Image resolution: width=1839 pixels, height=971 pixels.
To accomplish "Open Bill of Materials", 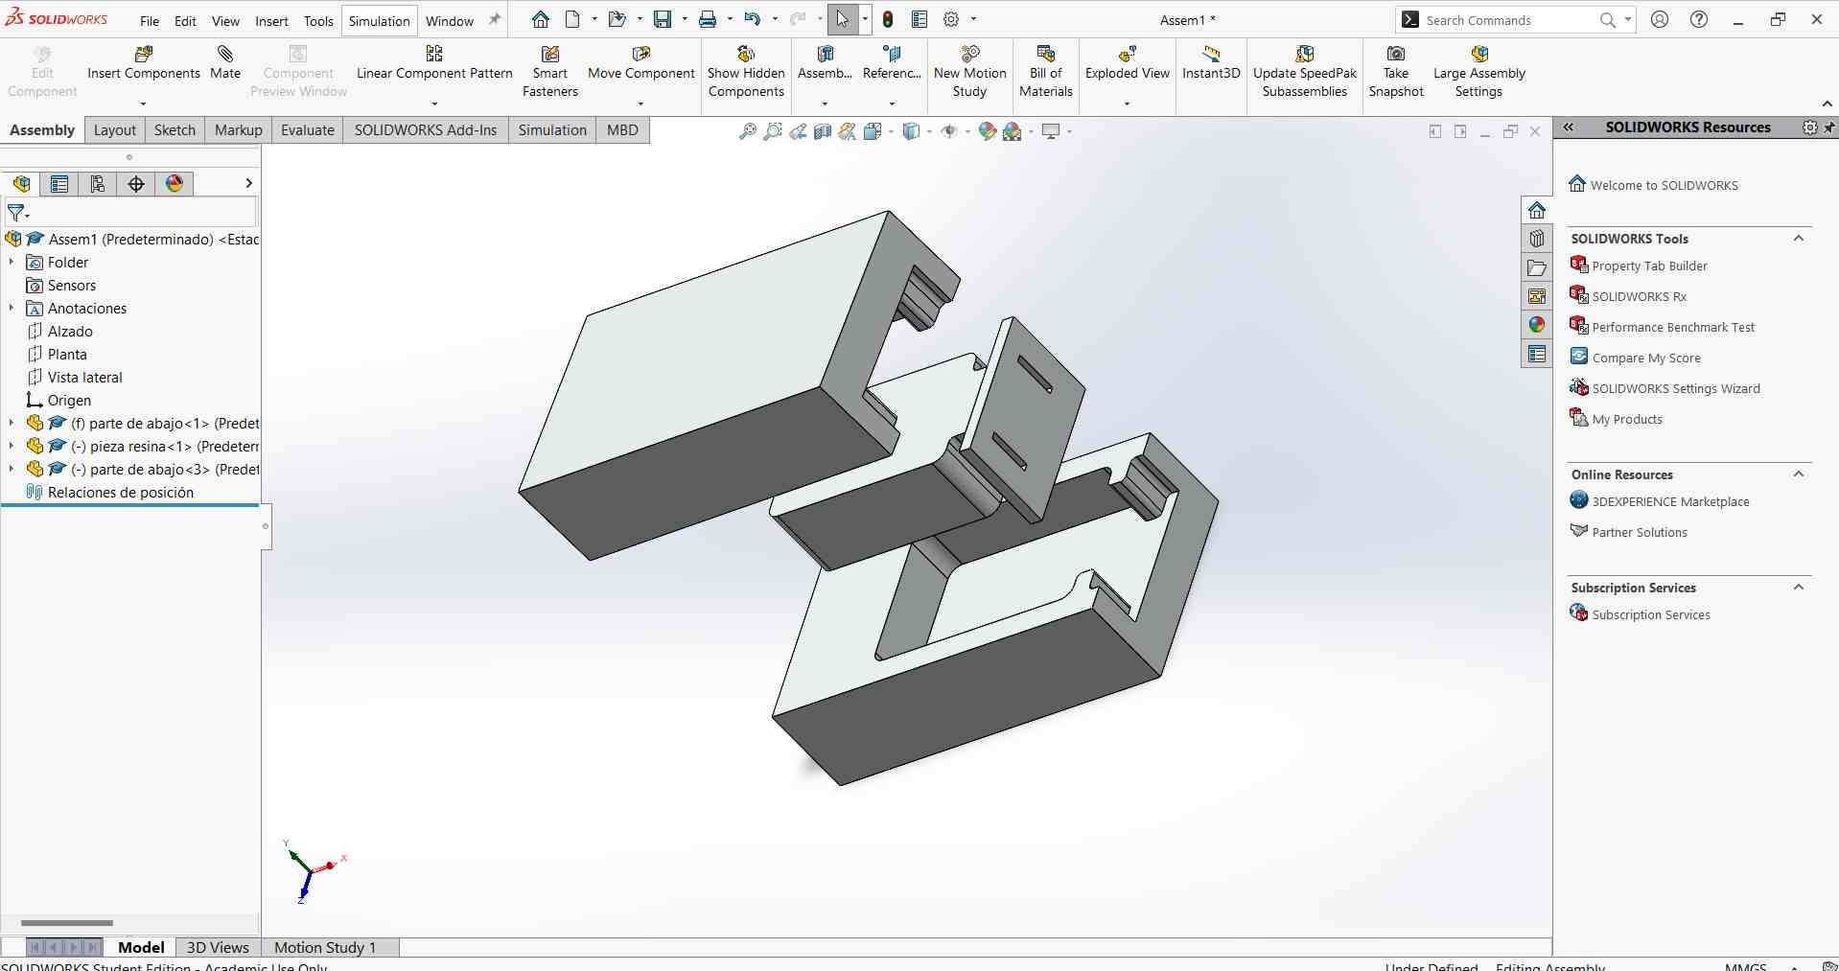I will click(x=1045, y=72).
